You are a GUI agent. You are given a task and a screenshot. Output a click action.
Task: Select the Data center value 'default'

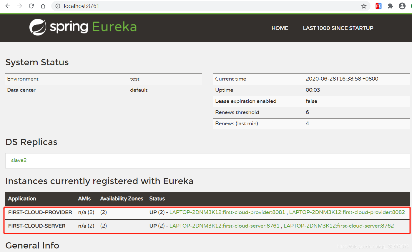click(x=139, y=90)
